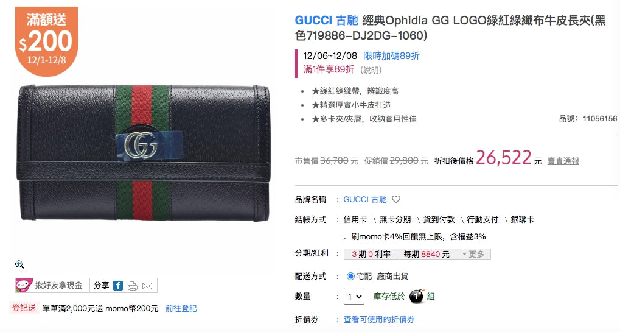The image size is (620, 332).
Task: Click the pink 揪好友拿現金 mascot icon
Action: (x=23, y=285)
